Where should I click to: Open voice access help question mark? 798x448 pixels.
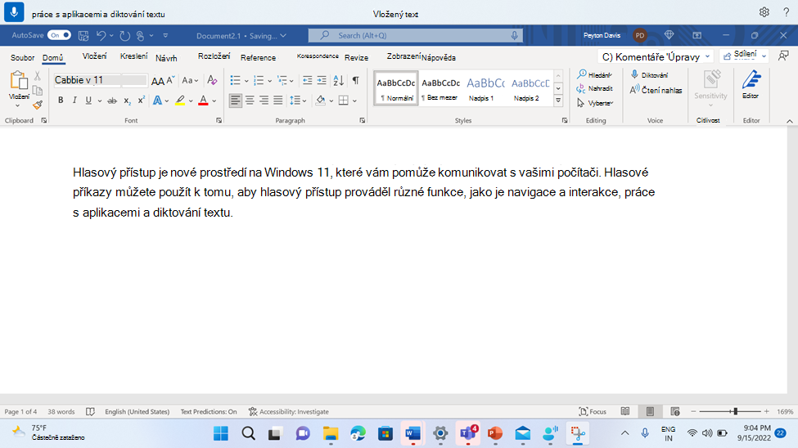[x=786, y=12]
